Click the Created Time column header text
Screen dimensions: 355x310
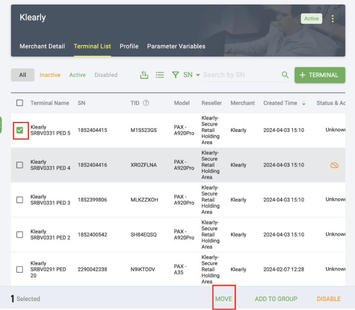pos(281,103)
